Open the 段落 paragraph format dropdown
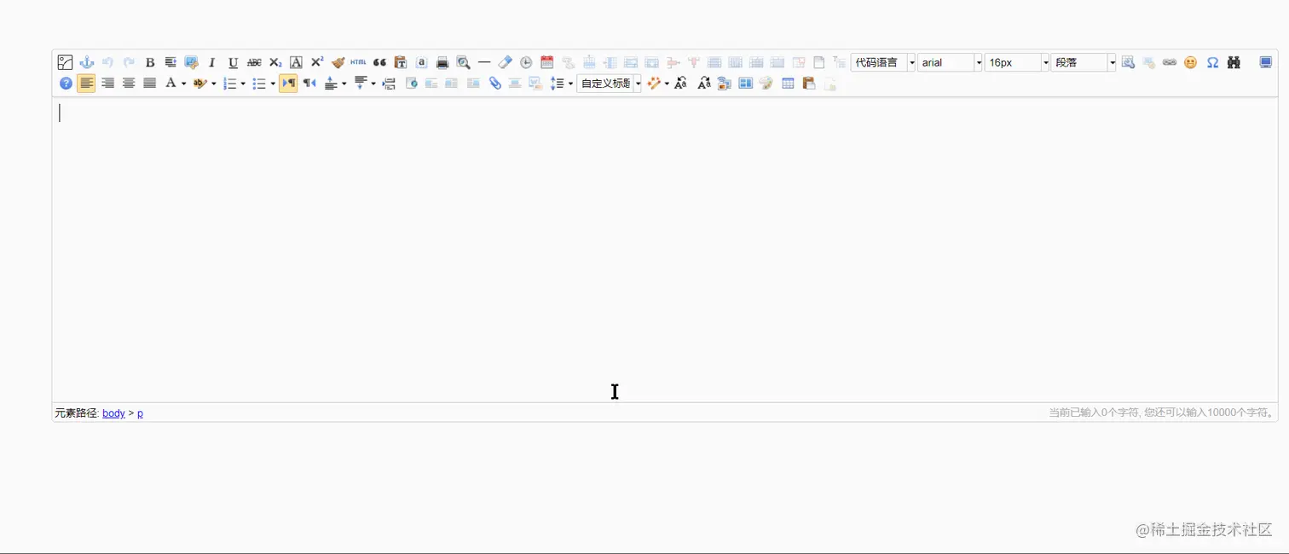The height and width of the screenshot is (554, 1289). click(x=1084, y=62)
